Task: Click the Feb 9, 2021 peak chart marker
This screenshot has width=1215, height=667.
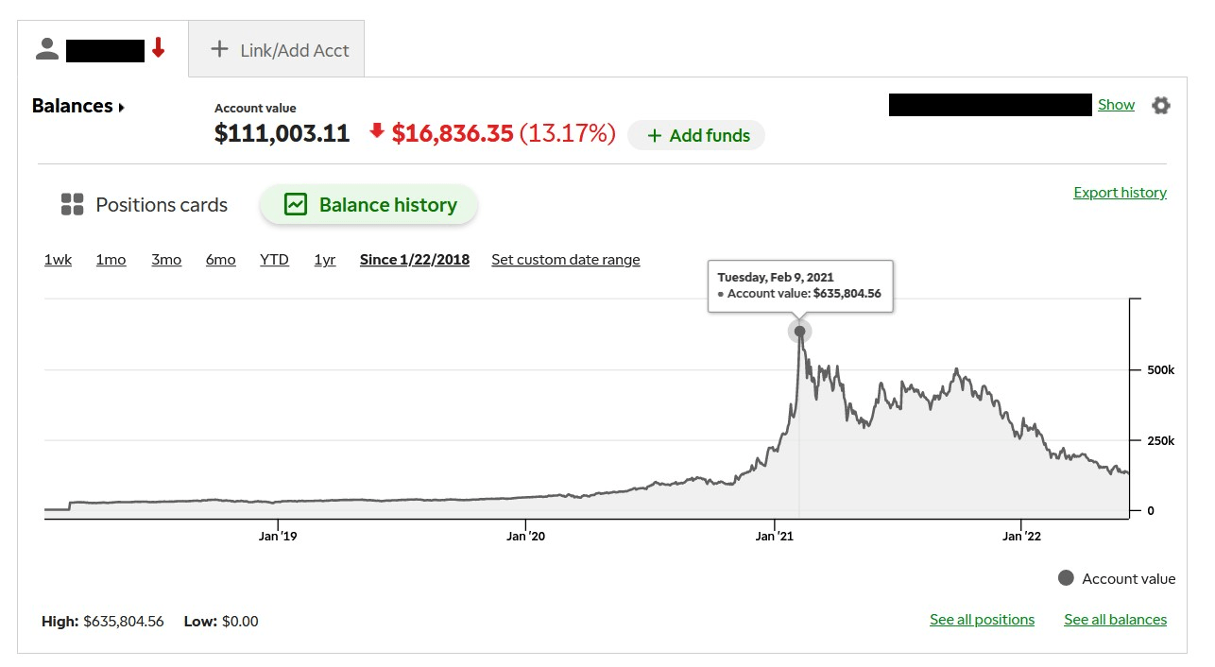Action: click(799, 332)
